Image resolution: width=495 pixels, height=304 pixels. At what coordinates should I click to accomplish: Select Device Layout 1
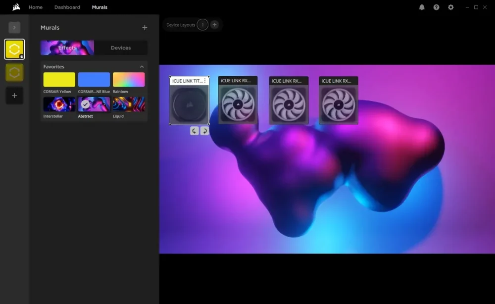point(202,25)
